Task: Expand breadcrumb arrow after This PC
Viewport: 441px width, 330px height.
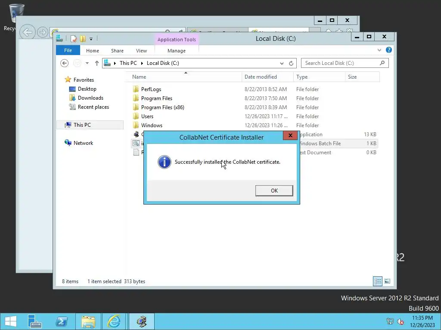Action: click(x=142, y=63)
